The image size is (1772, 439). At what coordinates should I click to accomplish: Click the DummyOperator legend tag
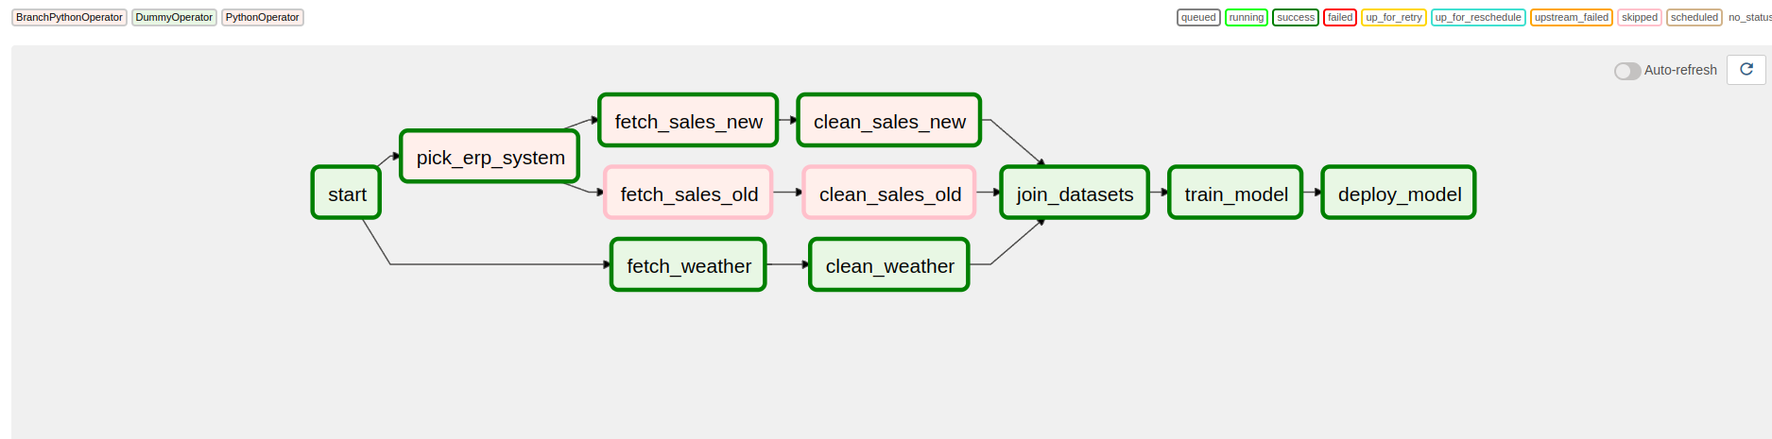point(174,17)
